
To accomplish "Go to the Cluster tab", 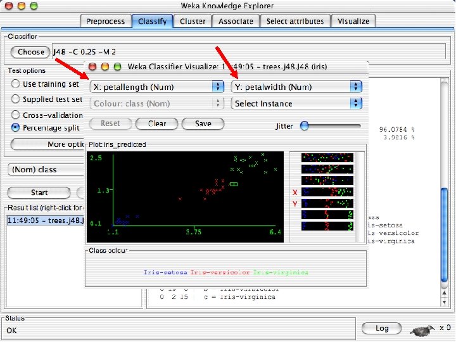I will [193, 22].
